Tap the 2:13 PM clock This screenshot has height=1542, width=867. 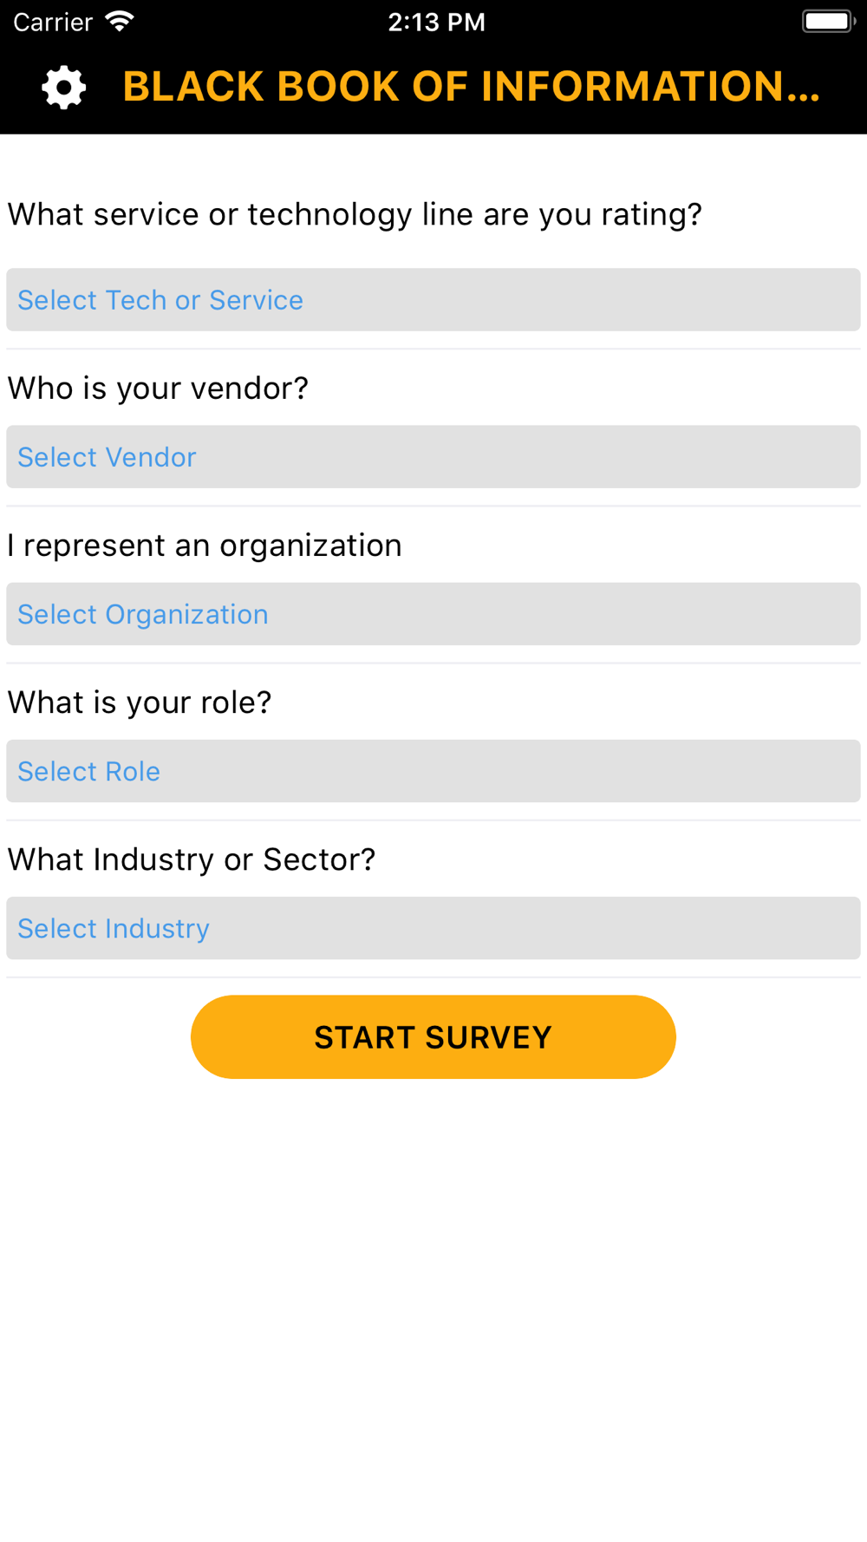point(436,22)
